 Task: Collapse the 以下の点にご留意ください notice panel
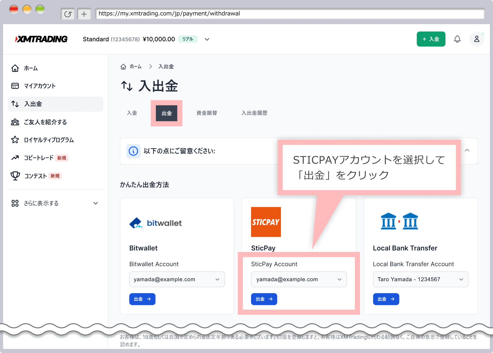467,150
